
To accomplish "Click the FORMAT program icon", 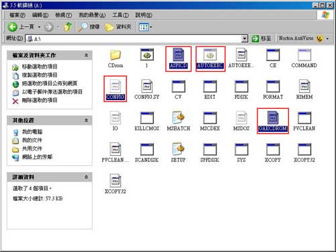I will pos(273,86).
